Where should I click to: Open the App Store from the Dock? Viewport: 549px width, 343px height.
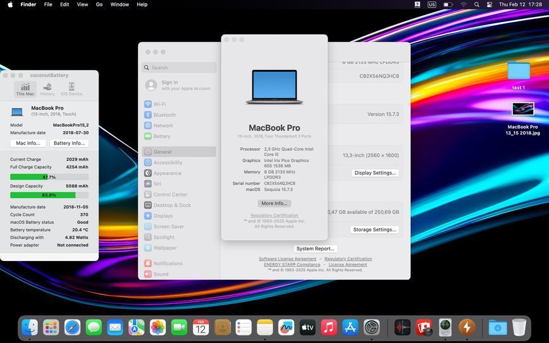coord(350,328)
